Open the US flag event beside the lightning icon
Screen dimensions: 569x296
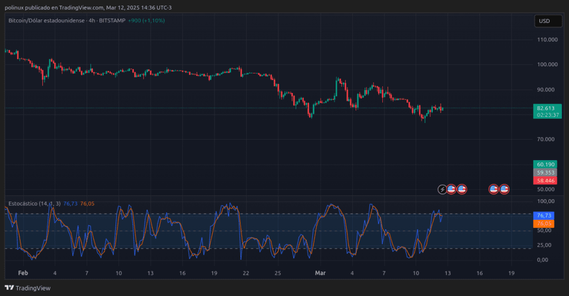[x=452, y=189]
